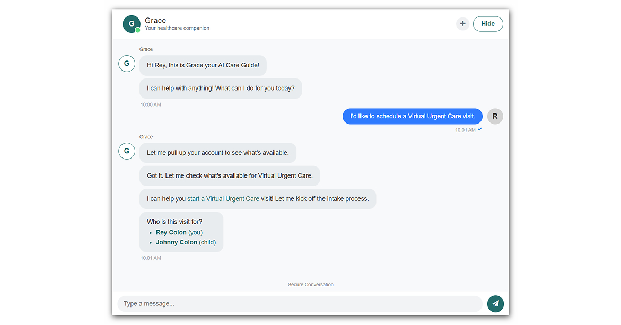The width and height of the screenshot is (621, 325).
Task: Click the R user avatar
Action: 495,117
